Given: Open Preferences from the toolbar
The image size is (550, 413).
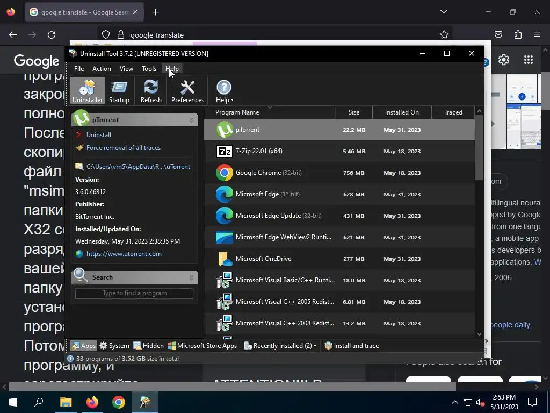Looking at the screenshot, I should [x=187, y=90].
